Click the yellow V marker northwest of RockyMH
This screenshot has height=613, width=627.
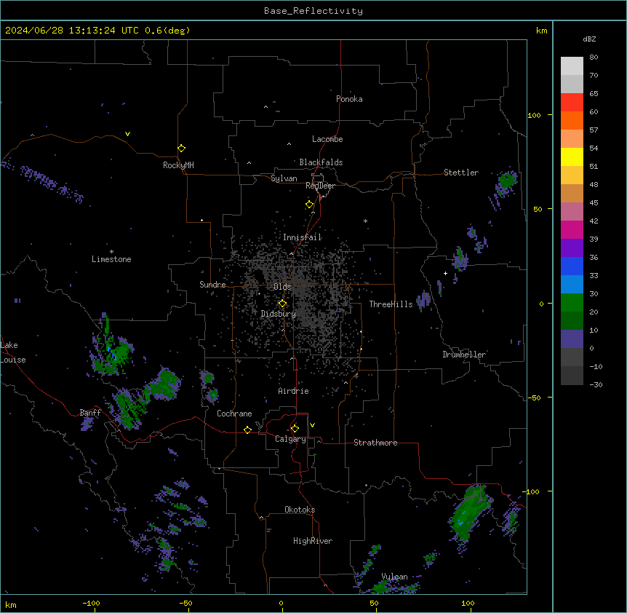pos(127,134)
